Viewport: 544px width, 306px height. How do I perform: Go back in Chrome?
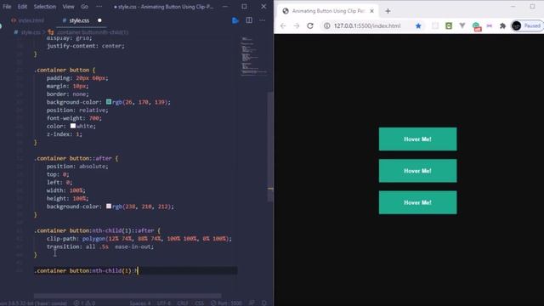[283, 25]
